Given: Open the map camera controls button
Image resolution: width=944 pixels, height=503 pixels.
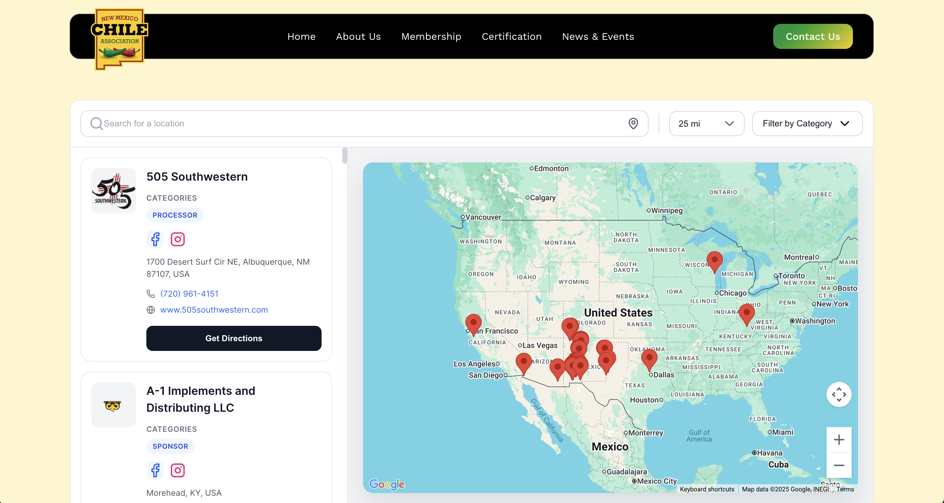Looking at the screenshot, I should pos(838,394).
